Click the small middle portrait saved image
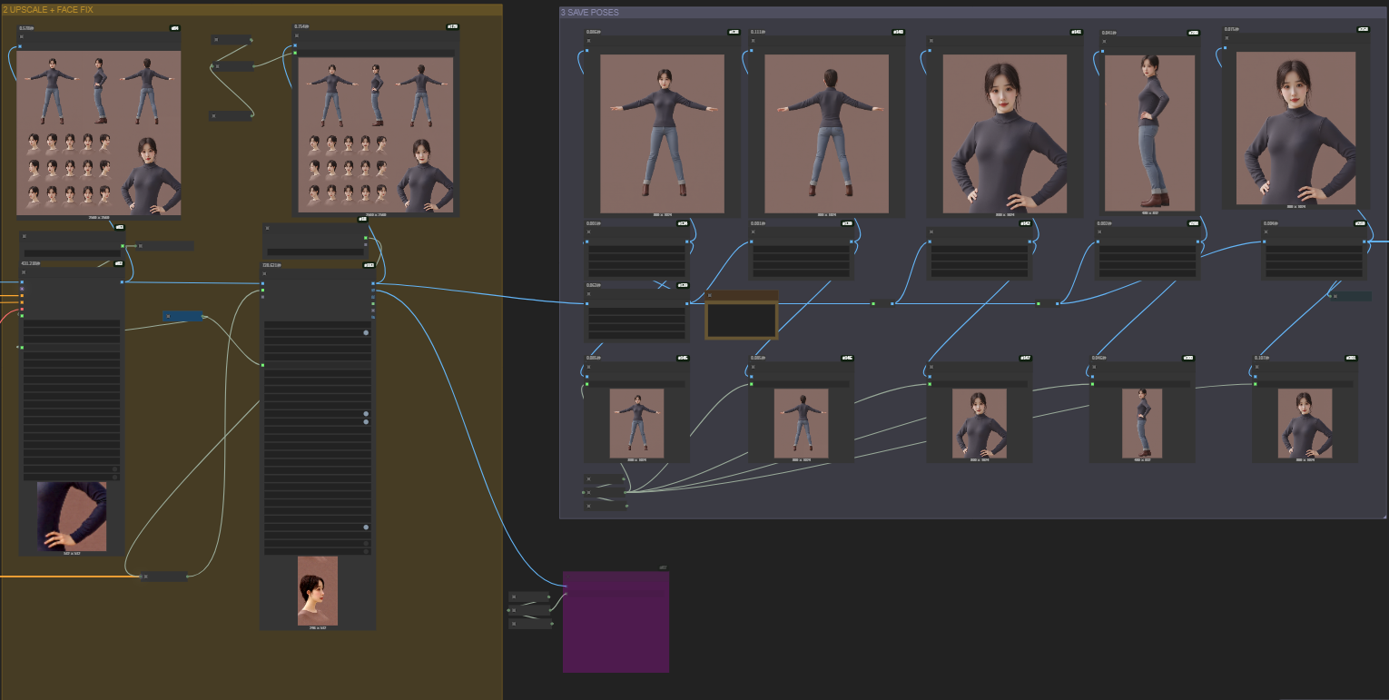Screen dimensions: 1389x700 pos(979,424)
